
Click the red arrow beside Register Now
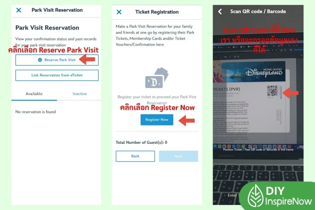187,121
